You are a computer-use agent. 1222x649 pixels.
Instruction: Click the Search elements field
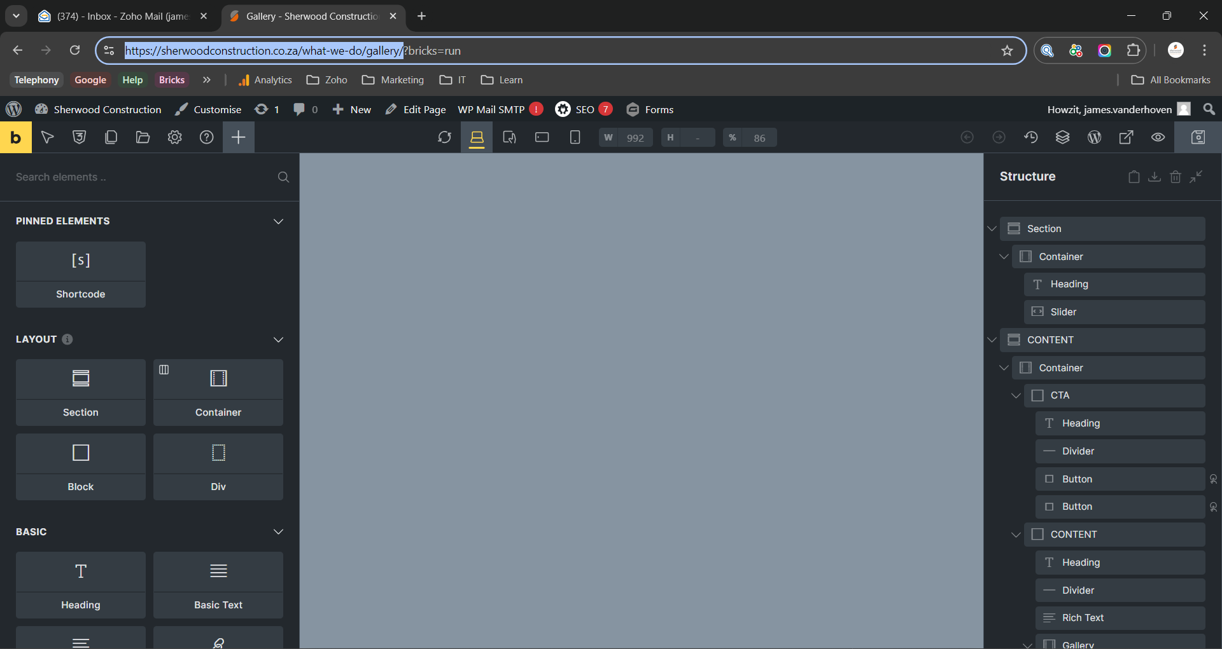click(143, 177)
